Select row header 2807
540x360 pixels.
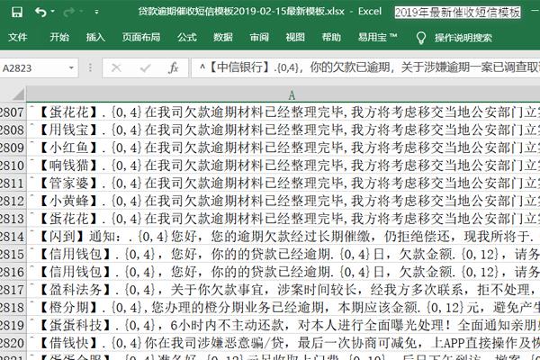click(x=13, y=112)
